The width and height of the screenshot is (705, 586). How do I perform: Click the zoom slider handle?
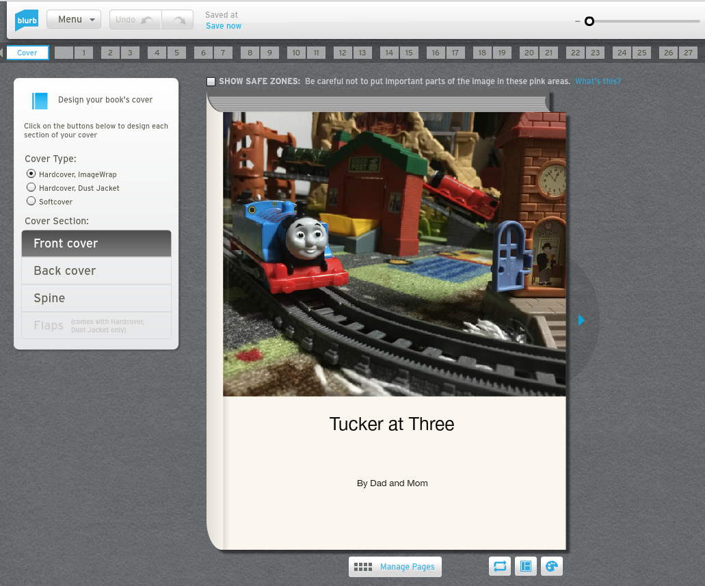[589, 21]
